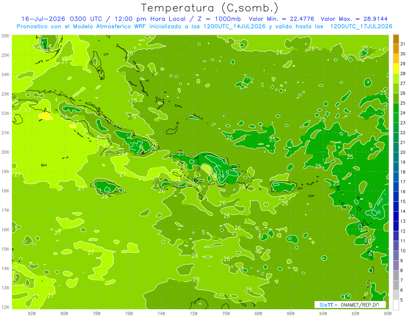Click the "70W" longitude axis label

point(226,313)
